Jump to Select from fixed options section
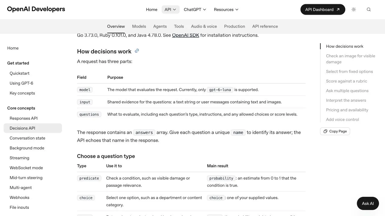Screen dimensions: 385x216 [x=350, y=71]
